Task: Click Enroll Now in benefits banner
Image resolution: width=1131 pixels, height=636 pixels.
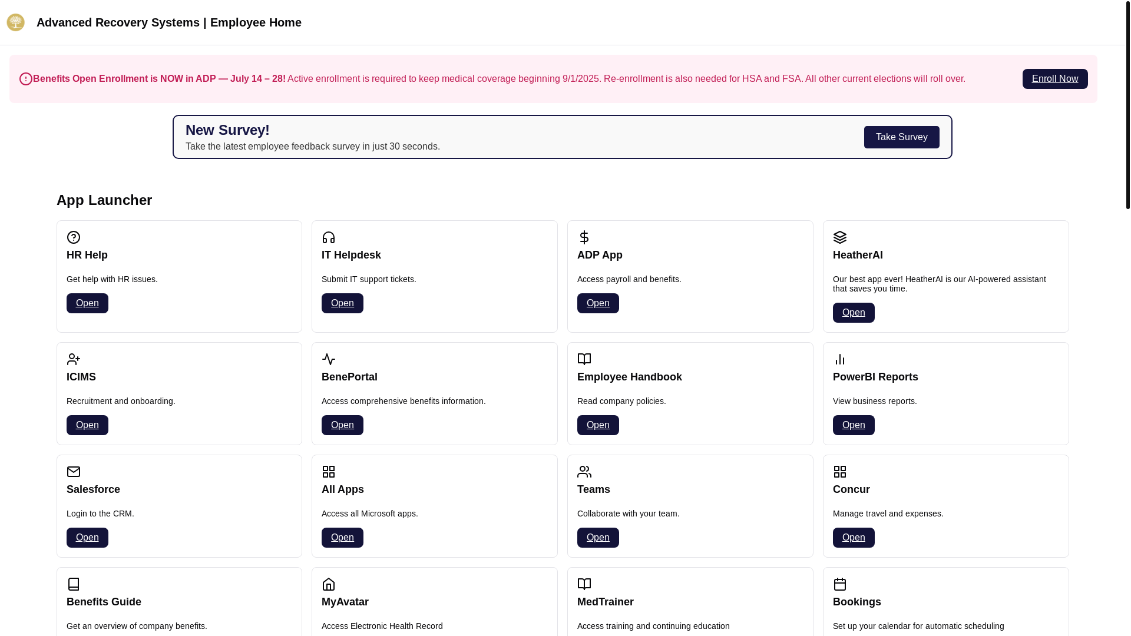Action: click(x=1055, y=79)
